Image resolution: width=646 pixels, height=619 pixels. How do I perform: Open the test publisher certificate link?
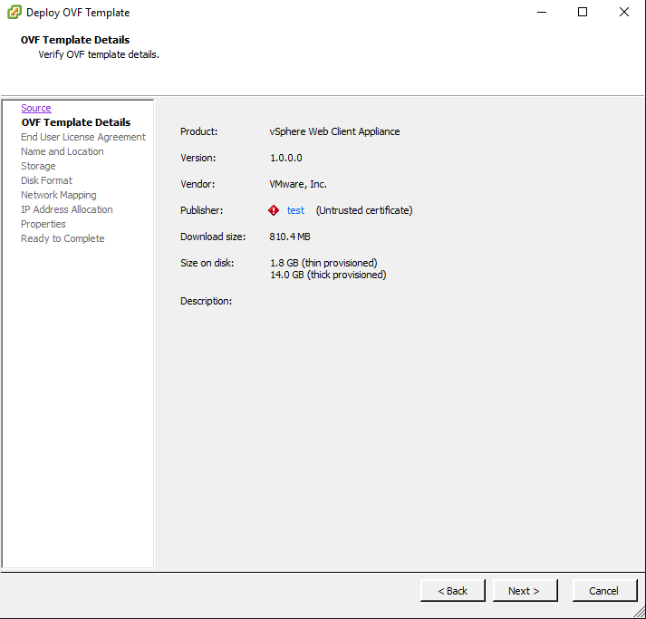click(x=295, y=210)
